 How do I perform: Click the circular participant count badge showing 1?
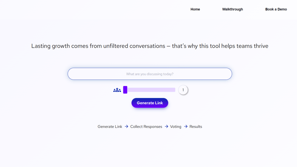(x=183, y=90)
